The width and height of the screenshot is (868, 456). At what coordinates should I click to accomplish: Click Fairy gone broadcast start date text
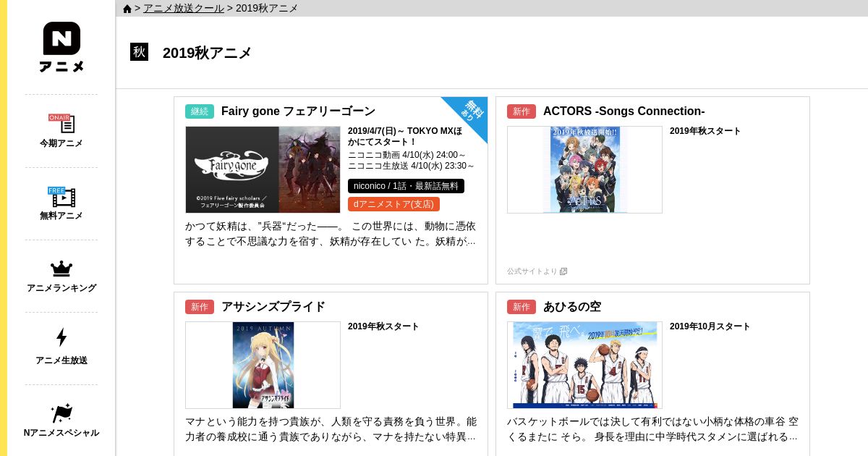coord(405,136)
